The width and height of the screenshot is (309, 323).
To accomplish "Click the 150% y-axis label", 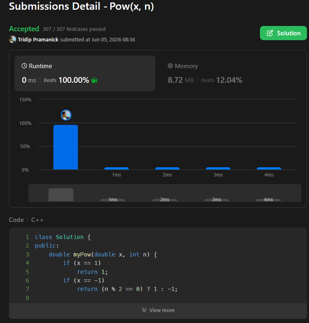I will [25, 100].
